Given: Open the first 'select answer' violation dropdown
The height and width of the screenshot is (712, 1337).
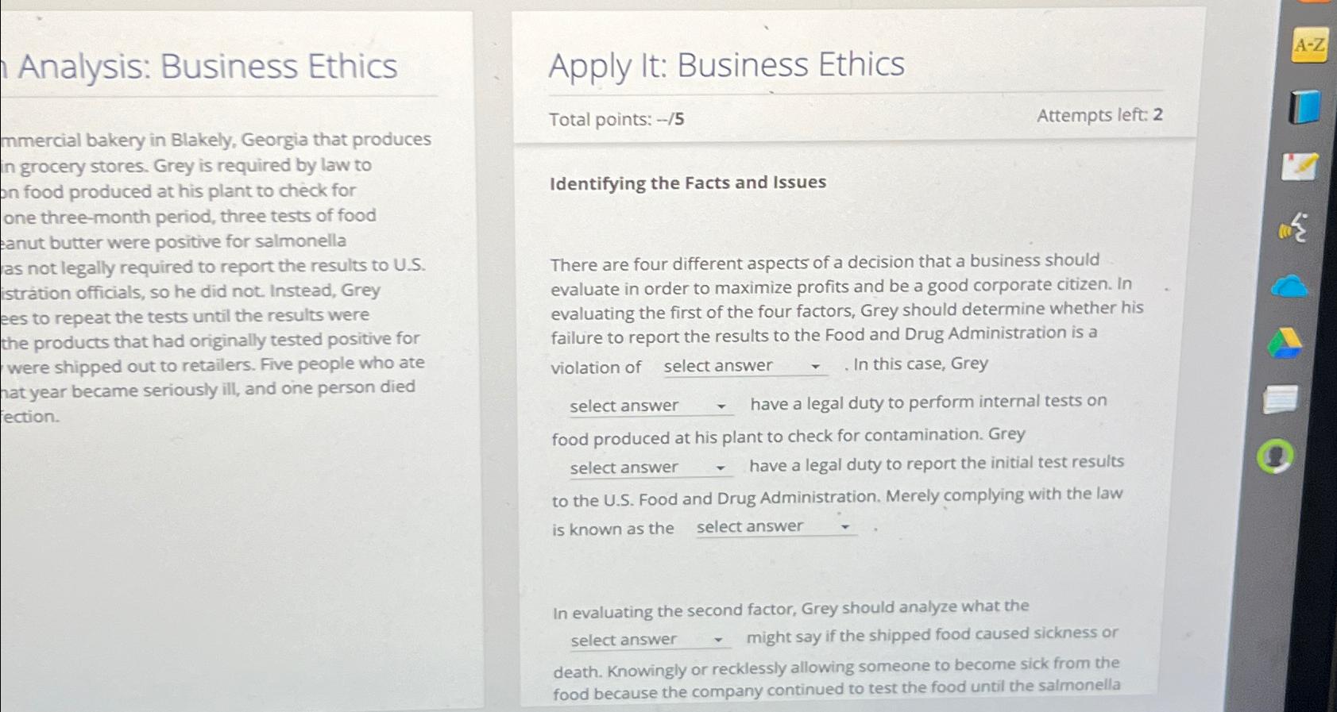Looking at the screenshot, I should [745, 367].
